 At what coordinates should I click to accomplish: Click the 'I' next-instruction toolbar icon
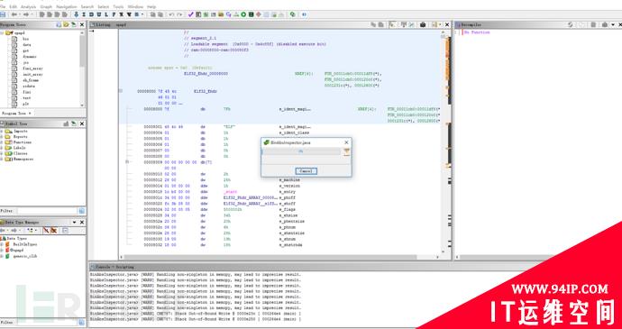pyautogui.click(x=84, y=14)
